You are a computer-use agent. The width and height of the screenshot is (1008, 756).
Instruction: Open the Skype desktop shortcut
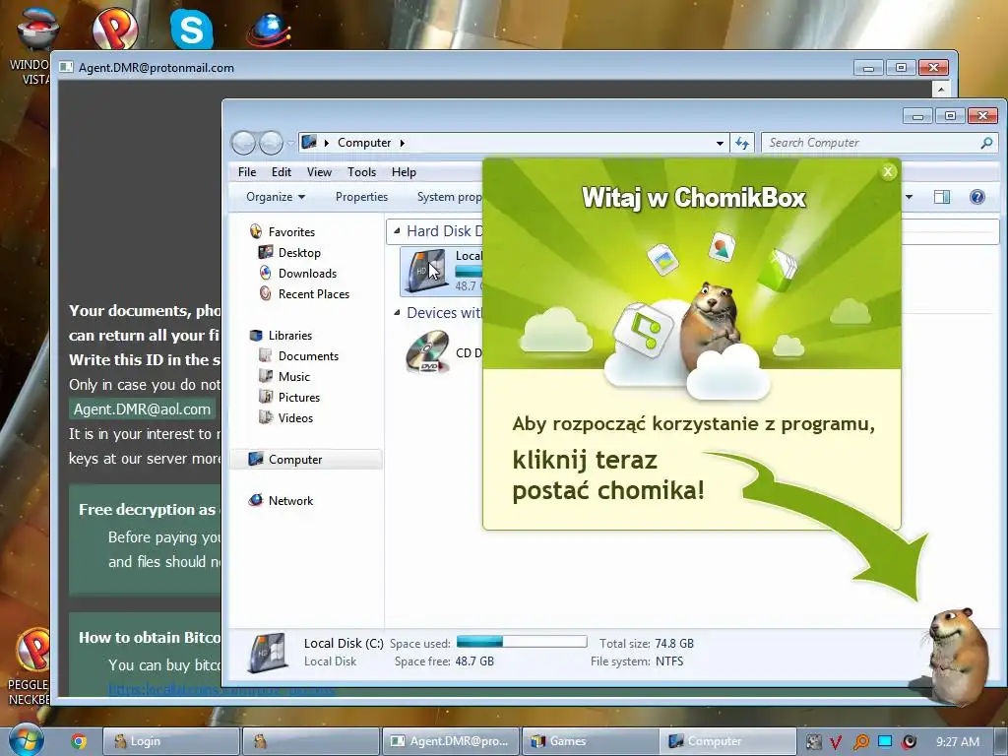[x=192, y=29]
